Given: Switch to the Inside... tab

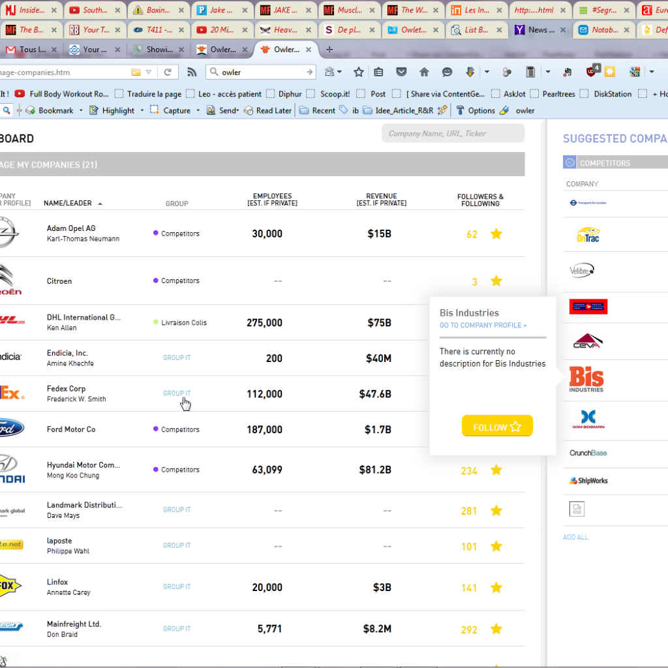Looking at the screenshot, I should click(31, 10).
